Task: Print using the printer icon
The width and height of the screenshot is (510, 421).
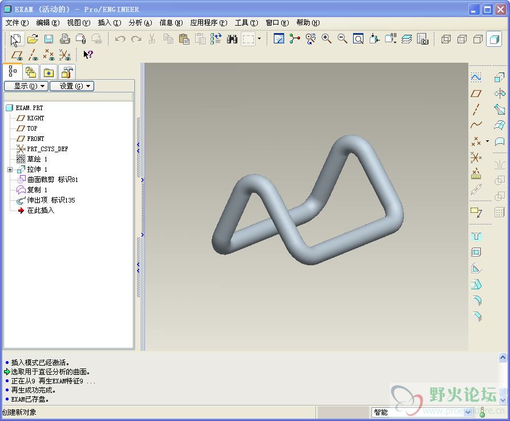Action: (64, 39)
